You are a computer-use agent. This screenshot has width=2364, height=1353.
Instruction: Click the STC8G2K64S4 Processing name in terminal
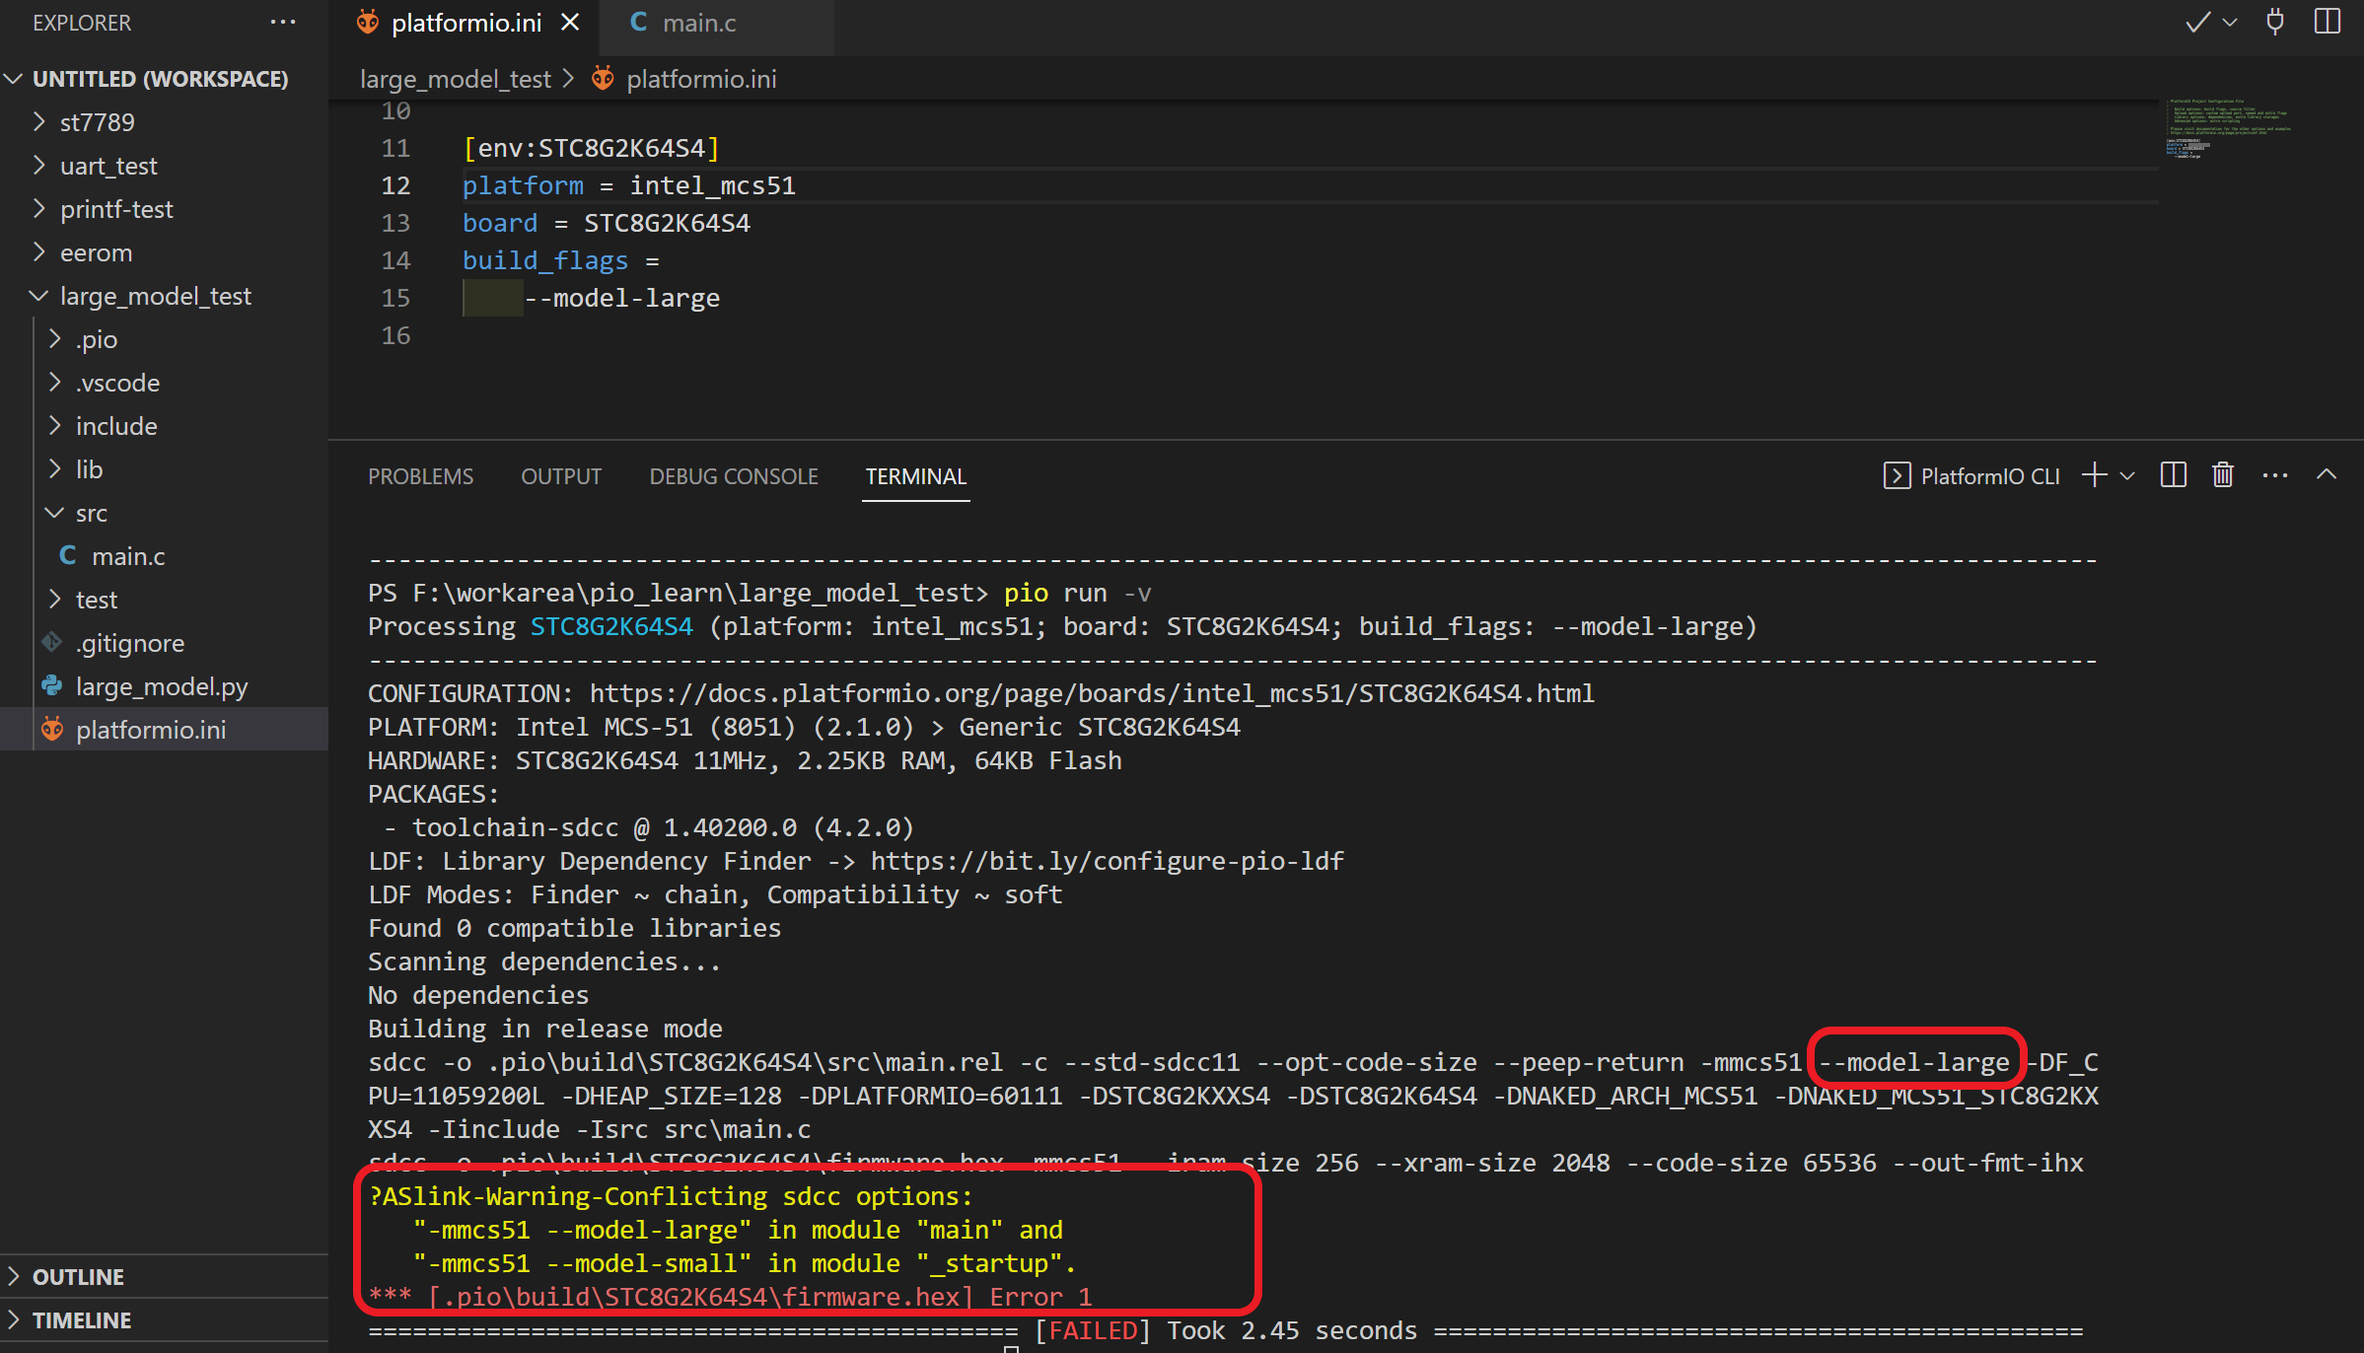point(611,626)
